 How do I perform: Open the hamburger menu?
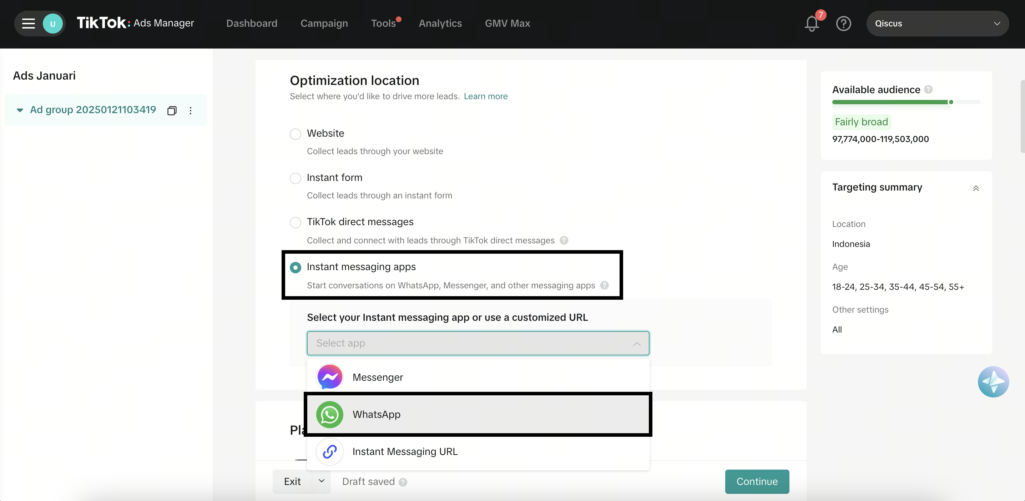coord(28,24)
